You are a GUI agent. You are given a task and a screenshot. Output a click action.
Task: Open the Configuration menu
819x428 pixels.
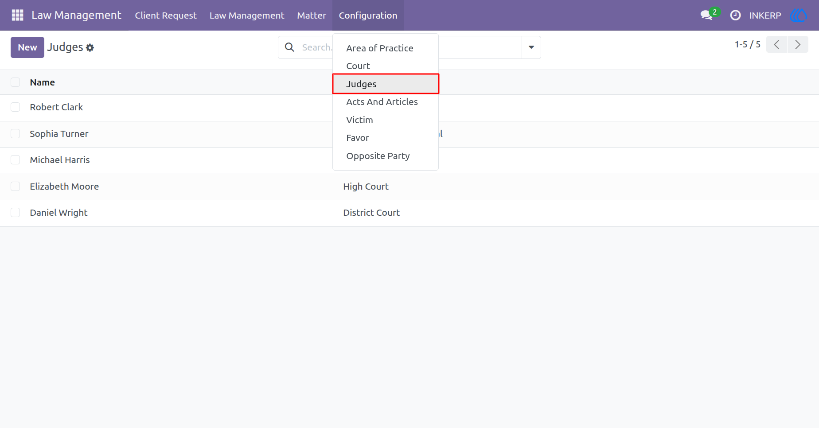368,15
